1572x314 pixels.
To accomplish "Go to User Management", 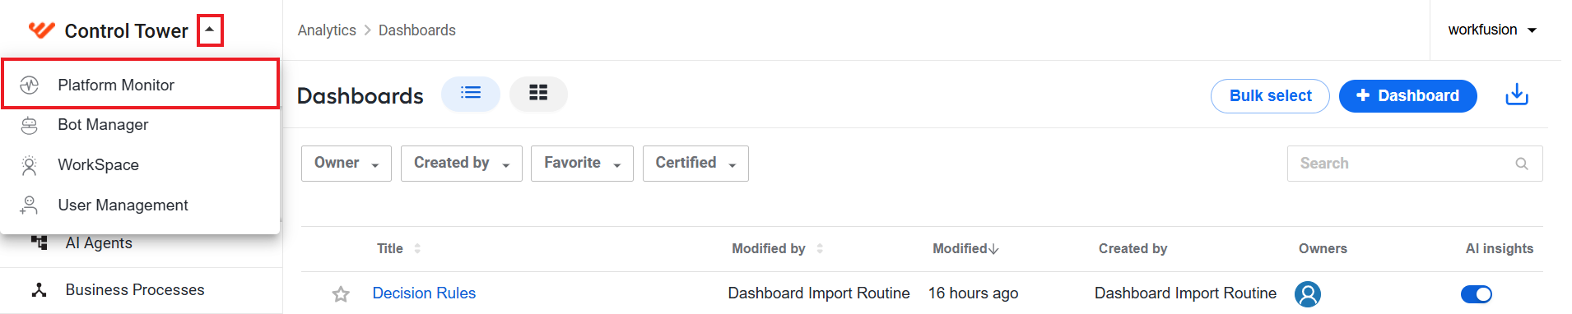I will pyautogui.click(x=140, y=205).
